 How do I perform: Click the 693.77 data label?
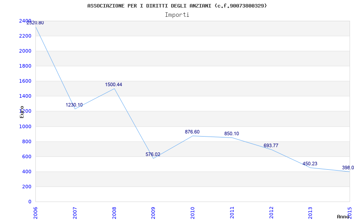tap(271, 145)
